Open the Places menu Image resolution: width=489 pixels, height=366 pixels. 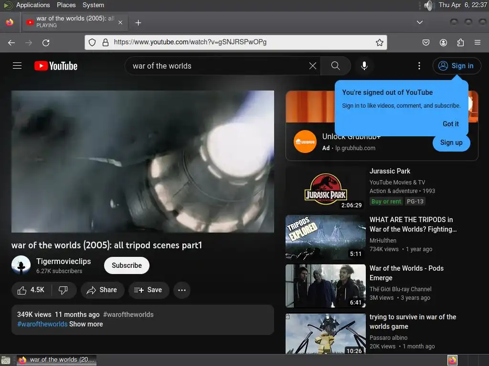pos(66,5)
